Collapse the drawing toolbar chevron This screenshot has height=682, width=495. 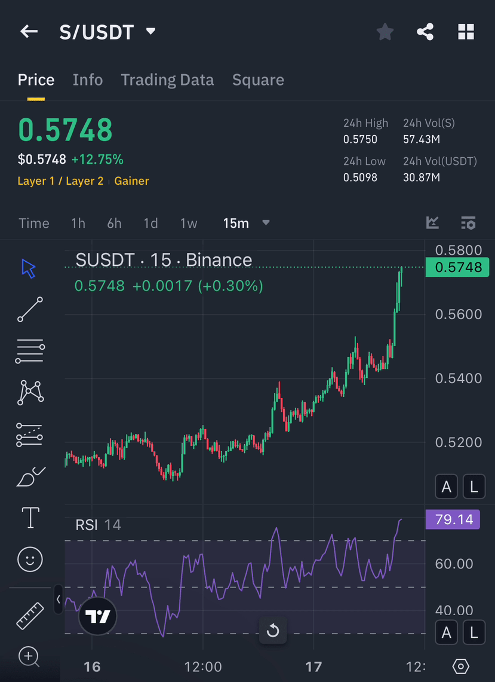59,600
